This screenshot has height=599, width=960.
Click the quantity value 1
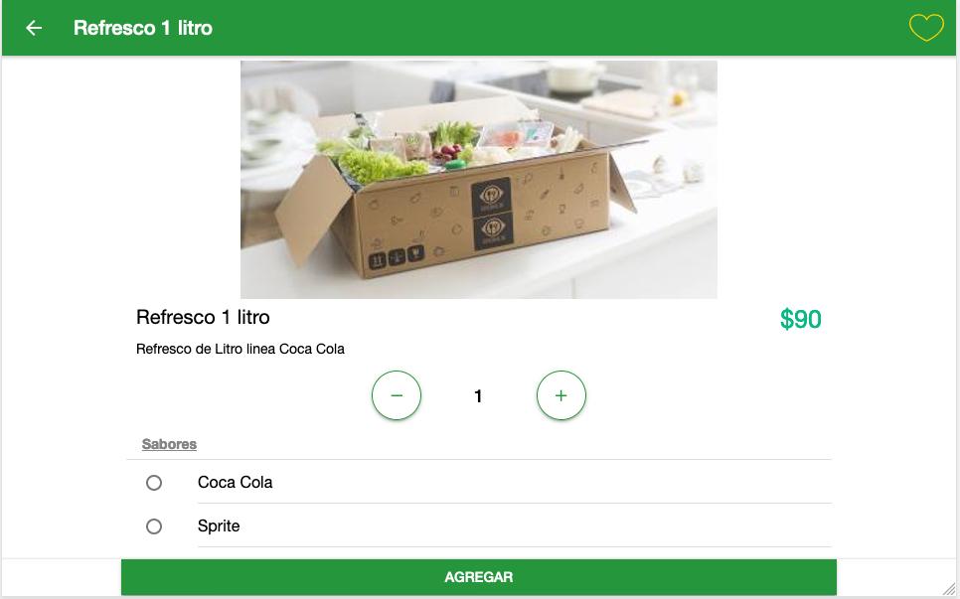478,396
